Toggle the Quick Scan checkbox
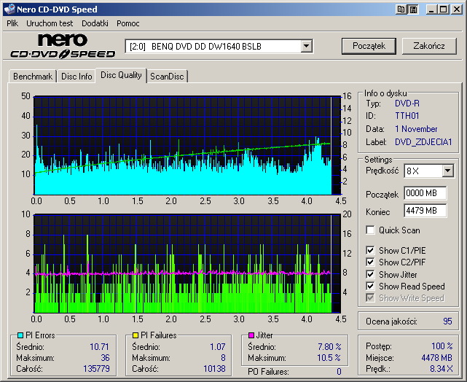The image size is (467, 382). click(370, 230)
